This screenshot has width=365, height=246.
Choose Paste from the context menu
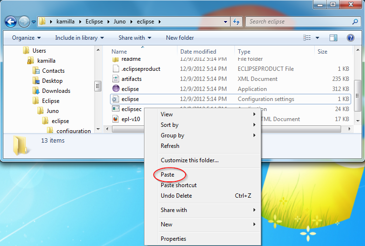coord(167,175)
